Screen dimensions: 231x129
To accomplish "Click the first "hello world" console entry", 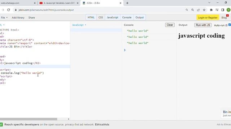I will point(138,31).
